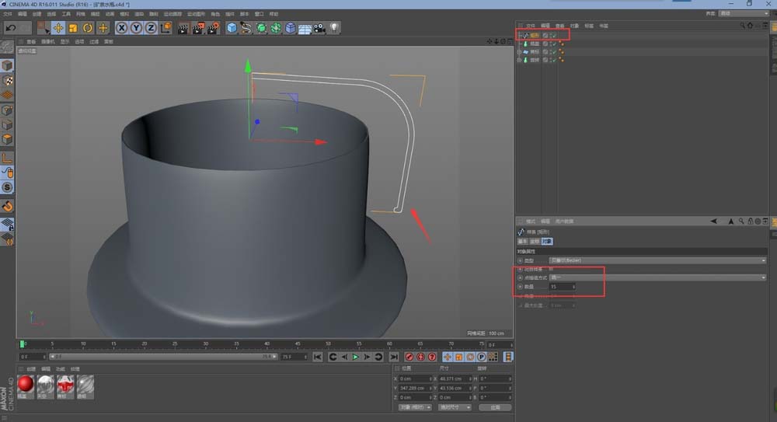Open the spline pen tool icon
777x422 pixels.
(246, 28)
